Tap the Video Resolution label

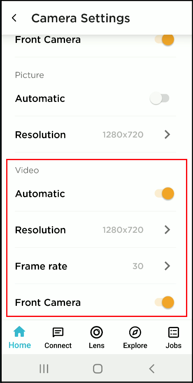coord(40,230)
